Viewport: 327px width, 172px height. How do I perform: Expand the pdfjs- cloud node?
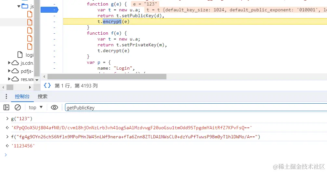click(x=9, y=71)
